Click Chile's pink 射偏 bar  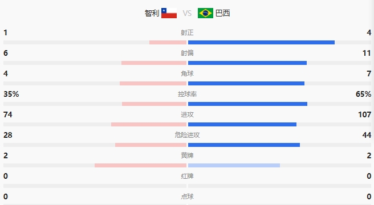[154, 63]
